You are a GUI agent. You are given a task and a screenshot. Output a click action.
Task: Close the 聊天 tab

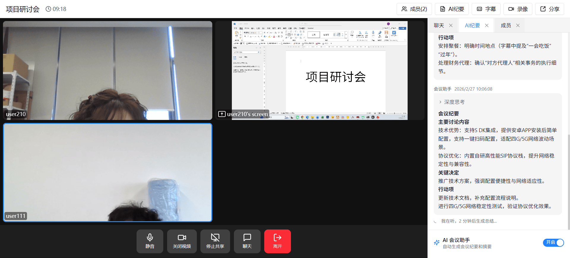451,26
